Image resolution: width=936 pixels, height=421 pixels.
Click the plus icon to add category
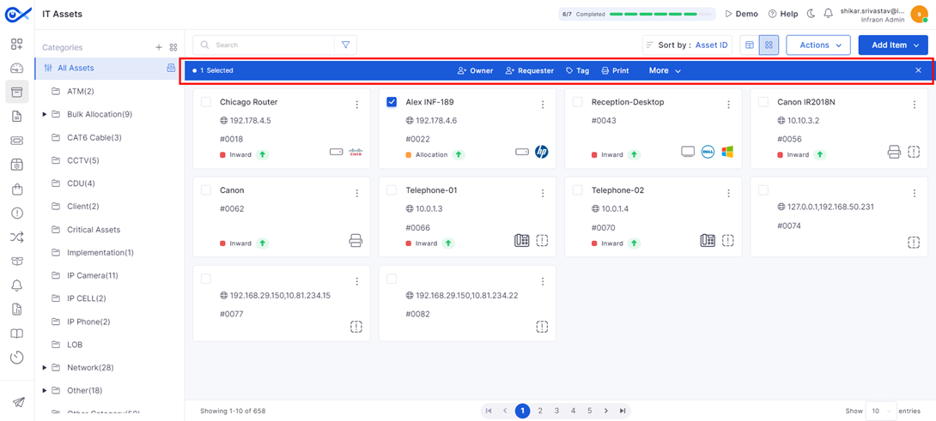(x=158, y=47)
